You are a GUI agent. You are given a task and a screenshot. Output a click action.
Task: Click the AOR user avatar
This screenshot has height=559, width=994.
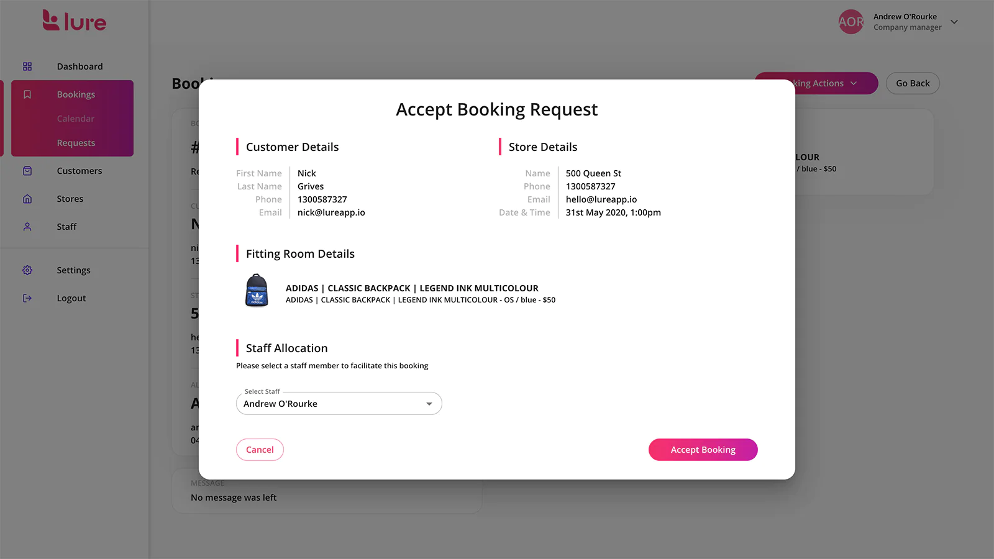tap(850, 22)
